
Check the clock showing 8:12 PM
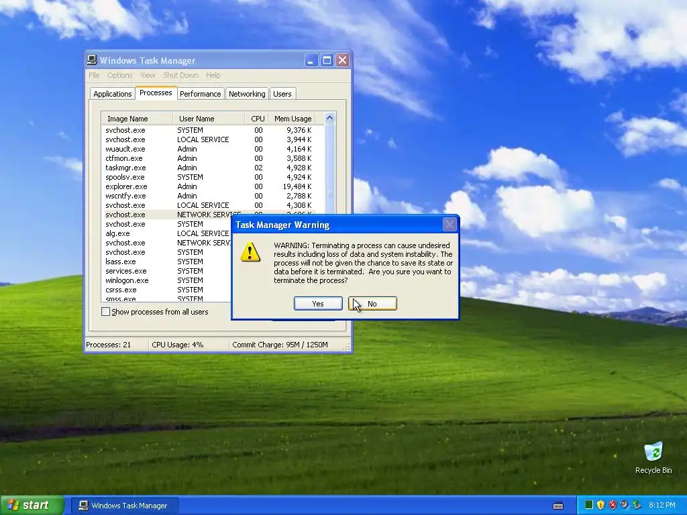coord(662,506)
